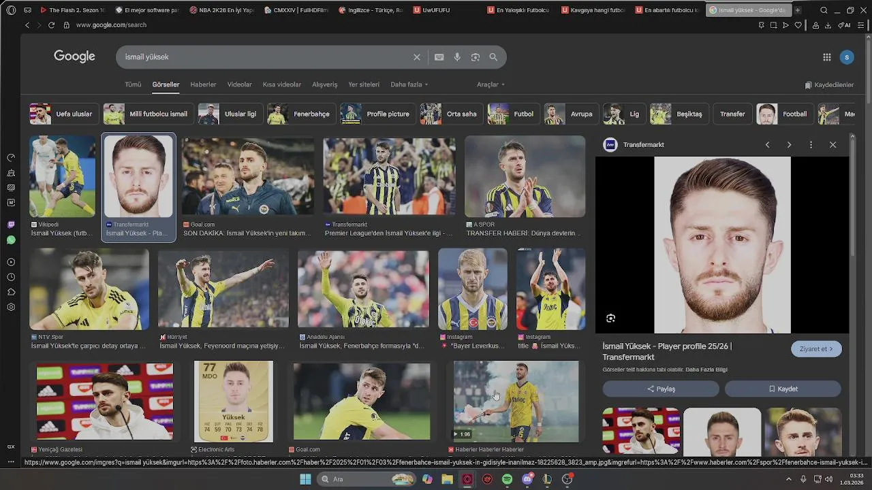Image resolution: width=872 pixels, height=490 pixels.
Task: Show hidden system tray icons chevron
Action: pos(789,479)
